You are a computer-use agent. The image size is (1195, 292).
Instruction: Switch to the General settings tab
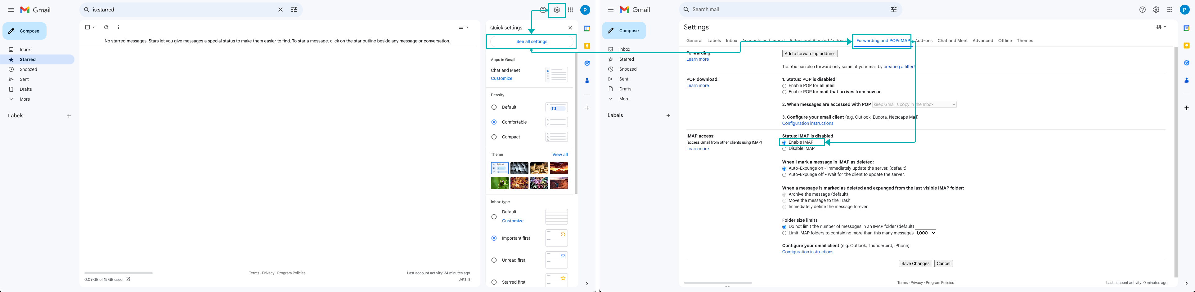pos(694,41)
